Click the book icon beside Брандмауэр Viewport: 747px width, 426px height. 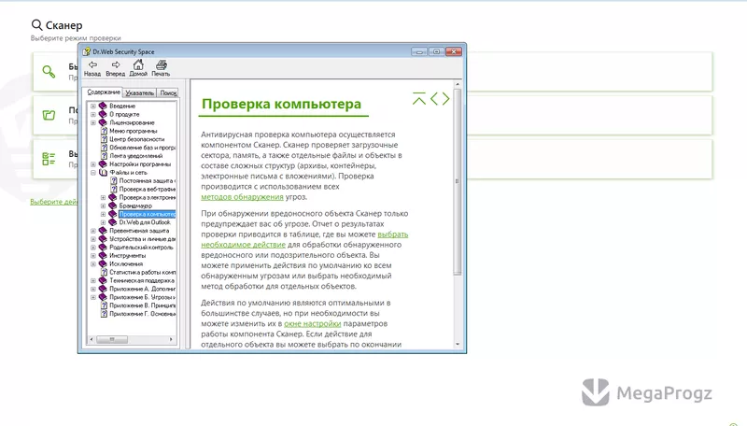[x=112, y=206]
